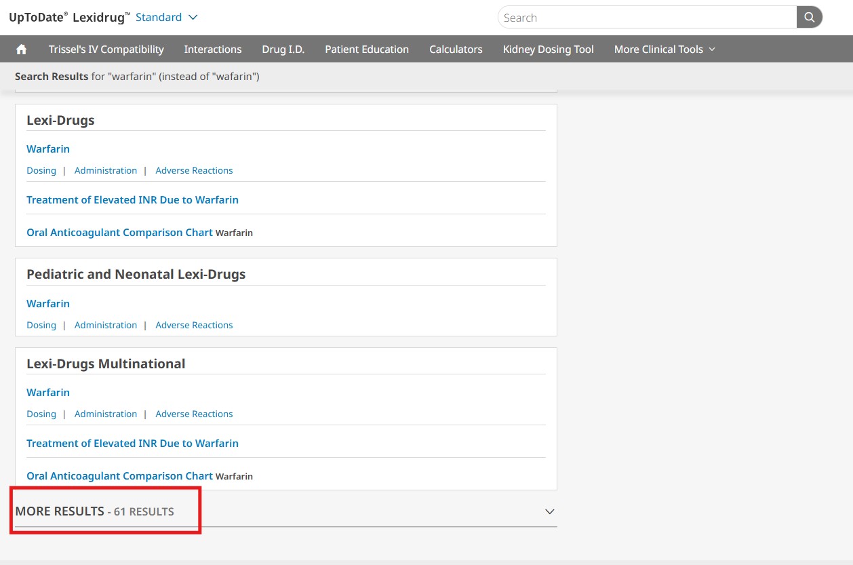Click the magnifying glass search button
Image resolution: width=853 pixels, height=565 pixels.
pos(809,18)
